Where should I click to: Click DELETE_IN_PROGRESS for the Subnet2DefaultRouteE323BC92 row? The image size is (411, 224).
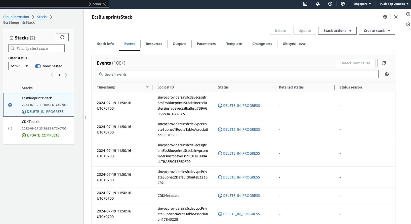(241, 177)
